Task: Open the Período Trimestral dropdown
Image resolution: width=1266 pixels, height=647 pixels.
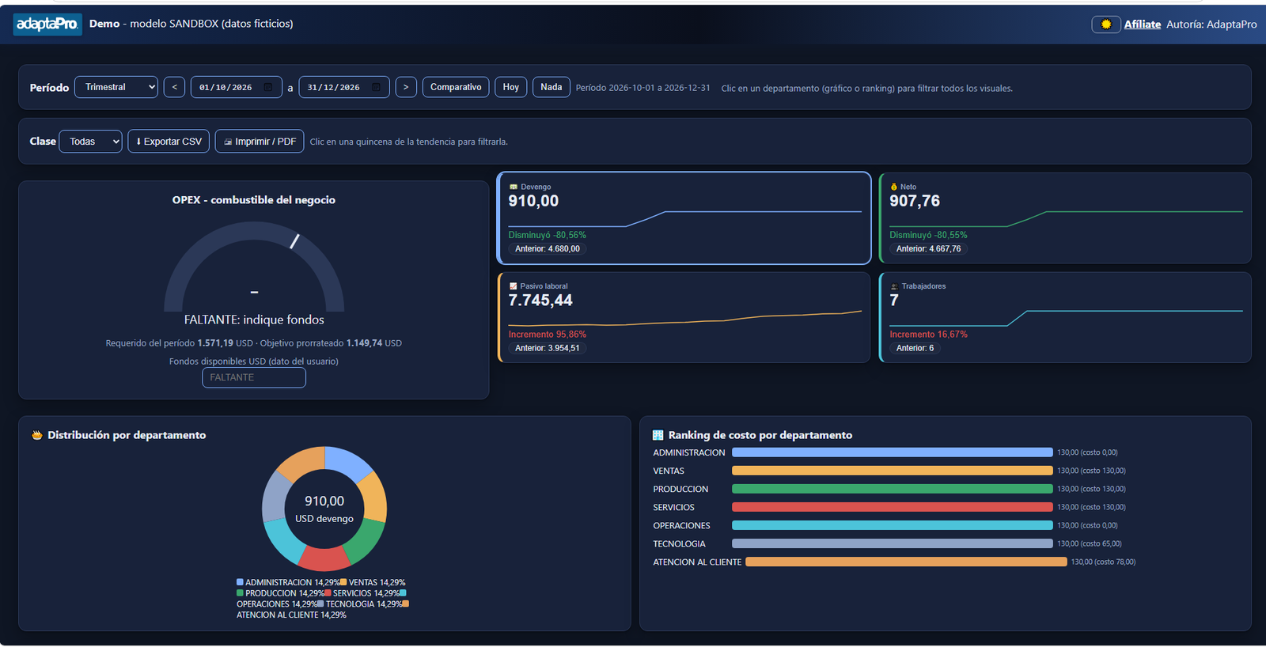Action: (x=116, y=87)
